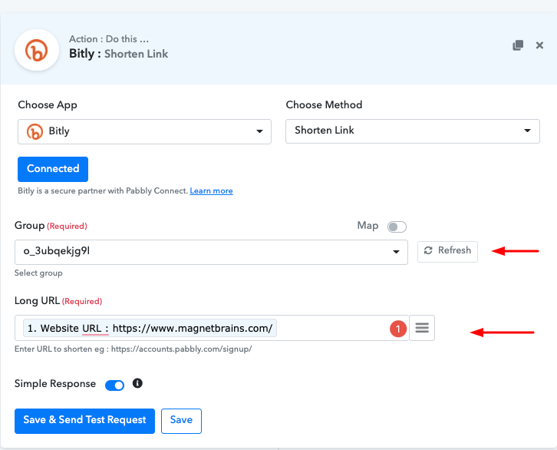This screenshot has height=450, width=557.
Task: Click the red badge showing 1
Action: (398, 329)
